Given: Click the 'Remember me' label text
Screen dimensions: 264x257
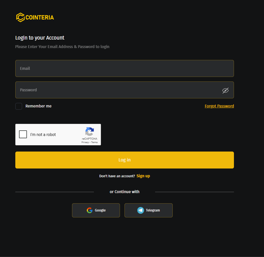Looking at the screenshot, I should click(39, 106).
